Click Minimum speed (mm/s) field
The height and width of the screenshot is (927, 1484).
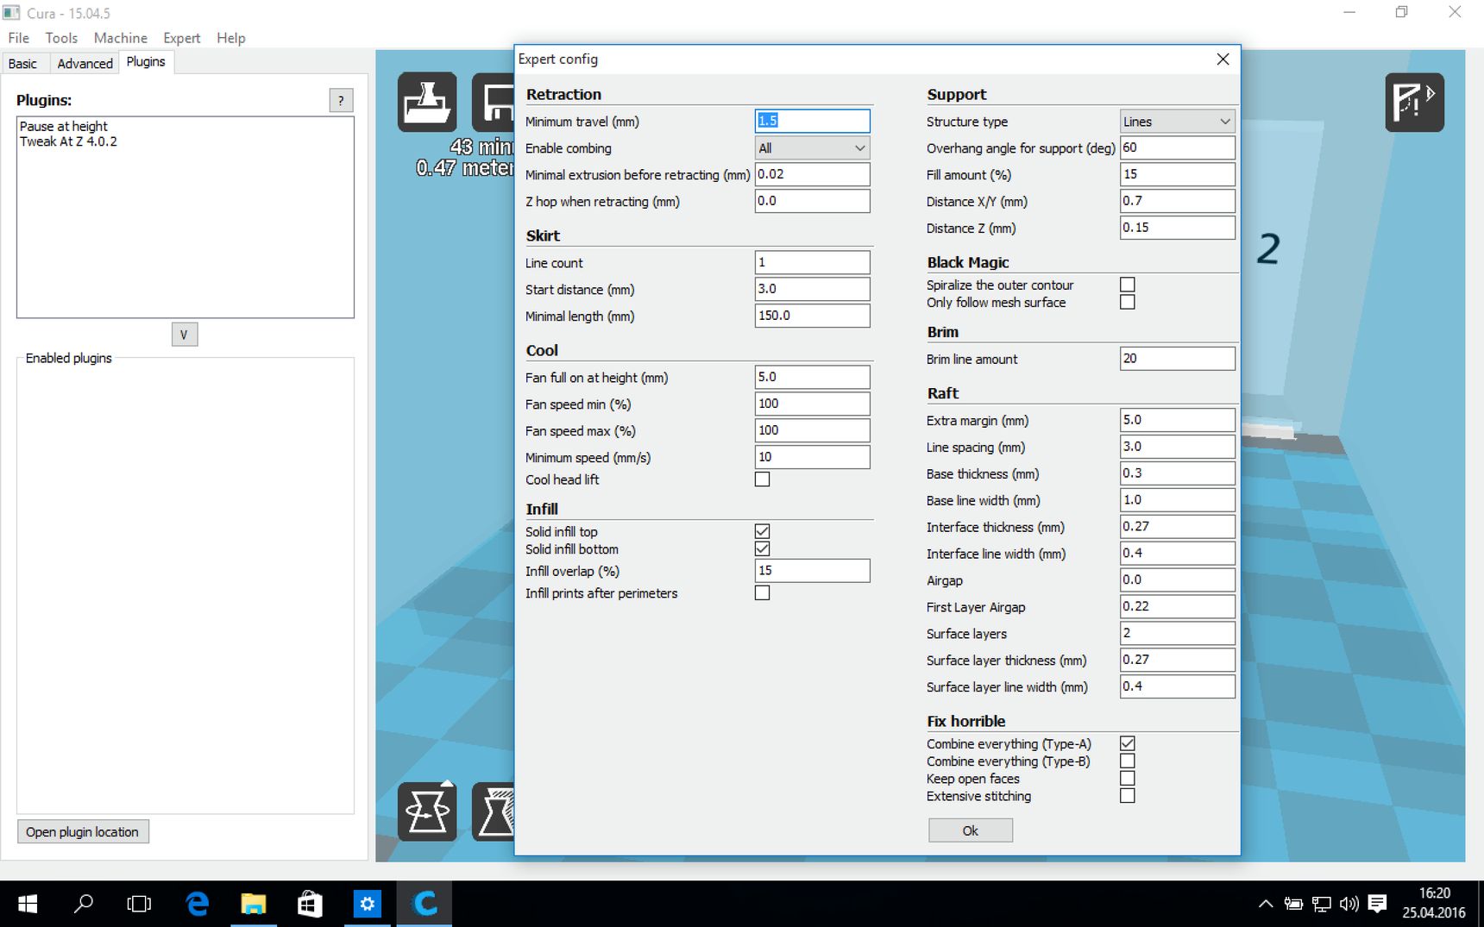812,457
